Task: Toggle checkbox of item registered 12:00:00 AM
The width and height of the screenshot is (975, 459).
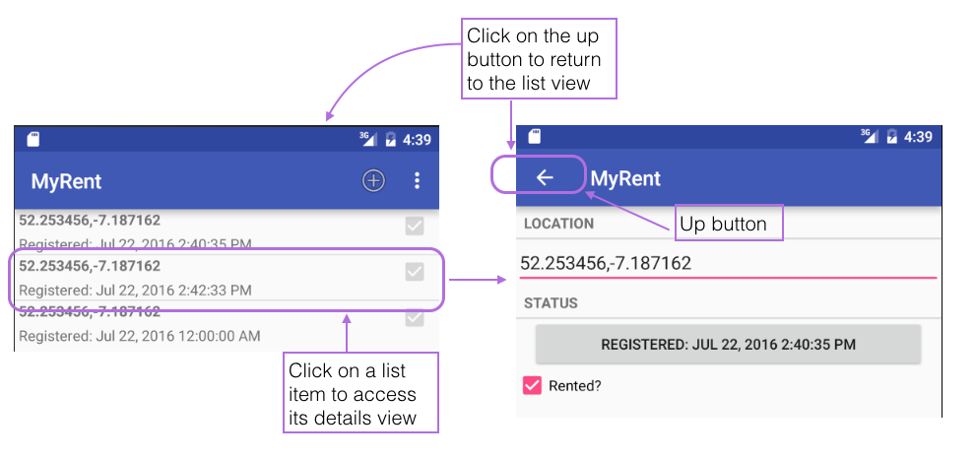Action: pos(415,318)
